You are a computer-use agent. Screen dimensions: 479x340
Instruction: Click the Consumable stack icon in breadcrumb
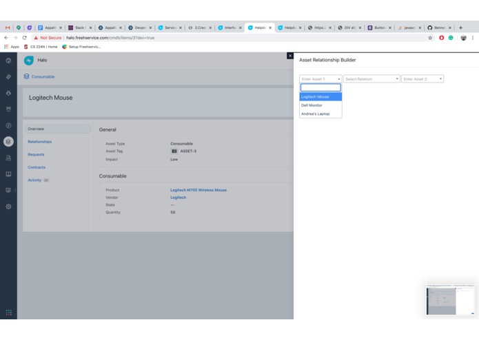coord(27,76)
